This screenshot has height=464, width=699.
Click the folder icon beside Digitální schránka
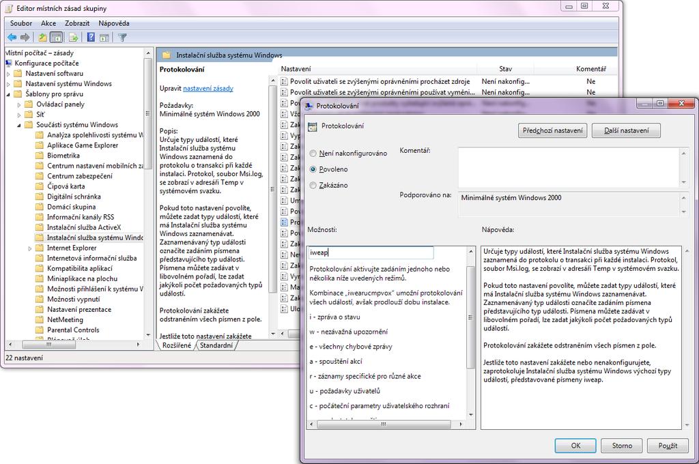(40, 196)
